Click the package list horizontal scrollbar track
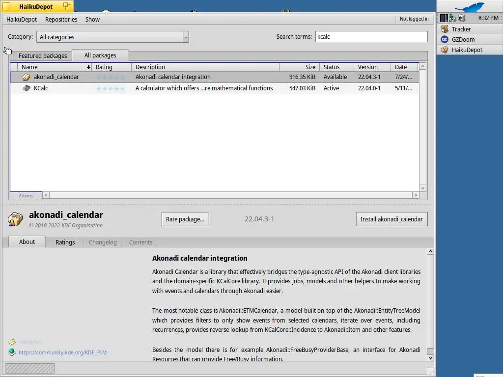503x377 pixels. coord(231,195)
